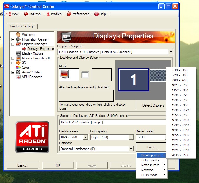Select 1360 x 768 resolution
Screen dimensions: 199x183
181,115
